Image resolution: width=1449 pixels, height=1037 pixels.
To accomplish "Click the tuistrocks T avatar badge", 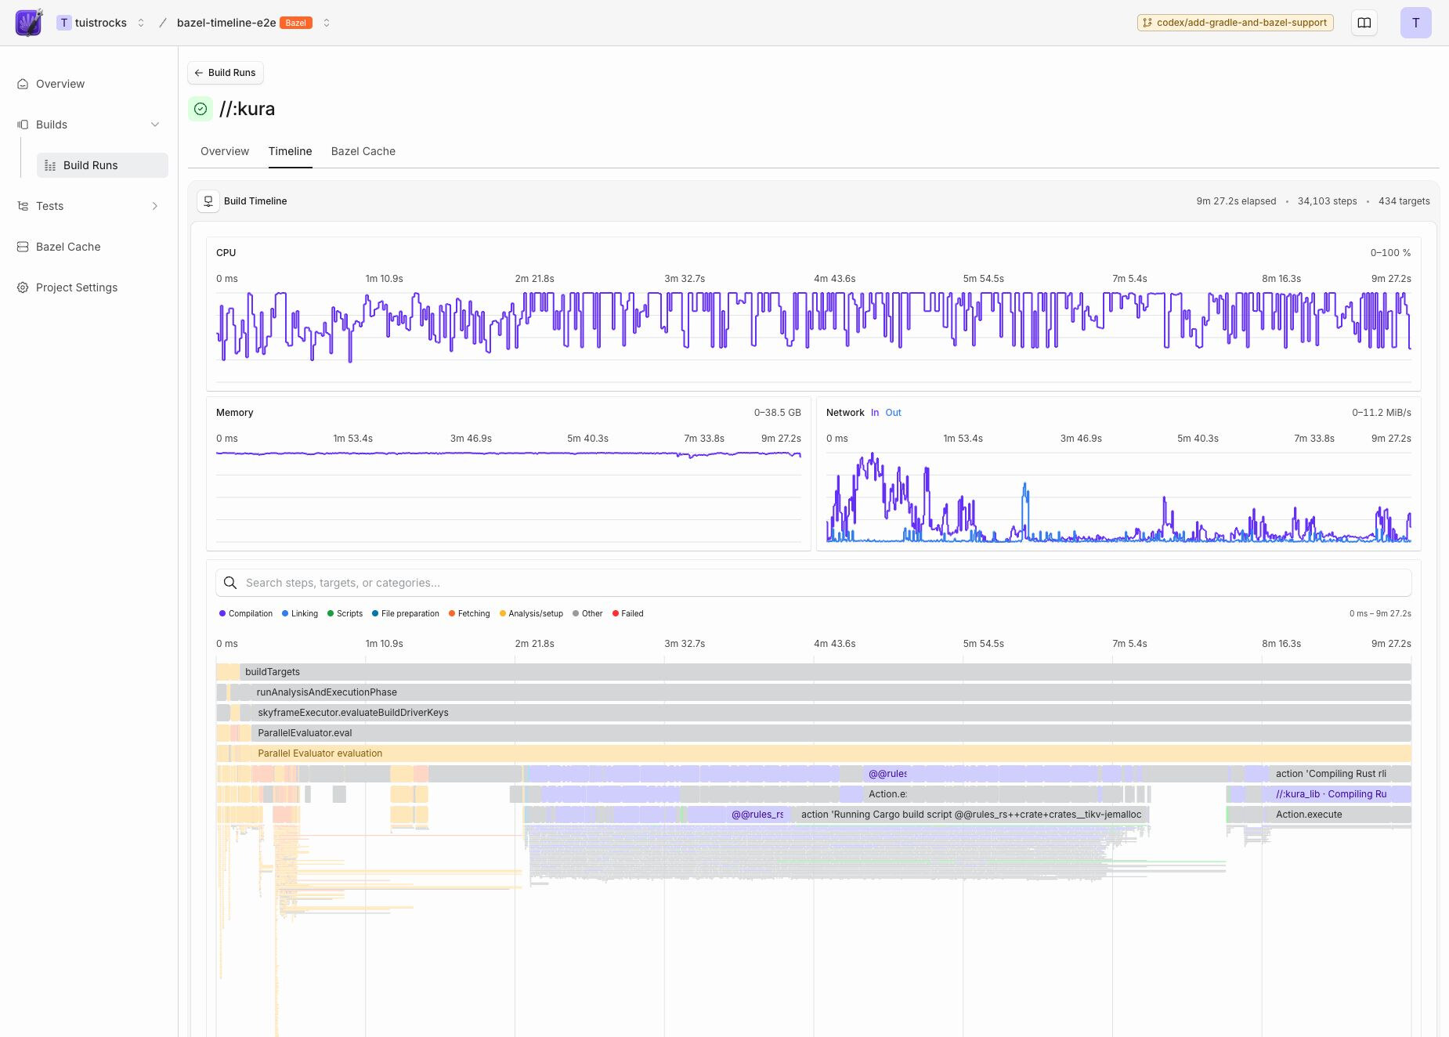I will click(64, 23).
